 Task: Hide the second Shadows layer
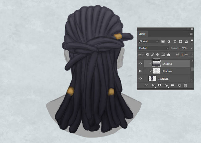tap(140, 71)
